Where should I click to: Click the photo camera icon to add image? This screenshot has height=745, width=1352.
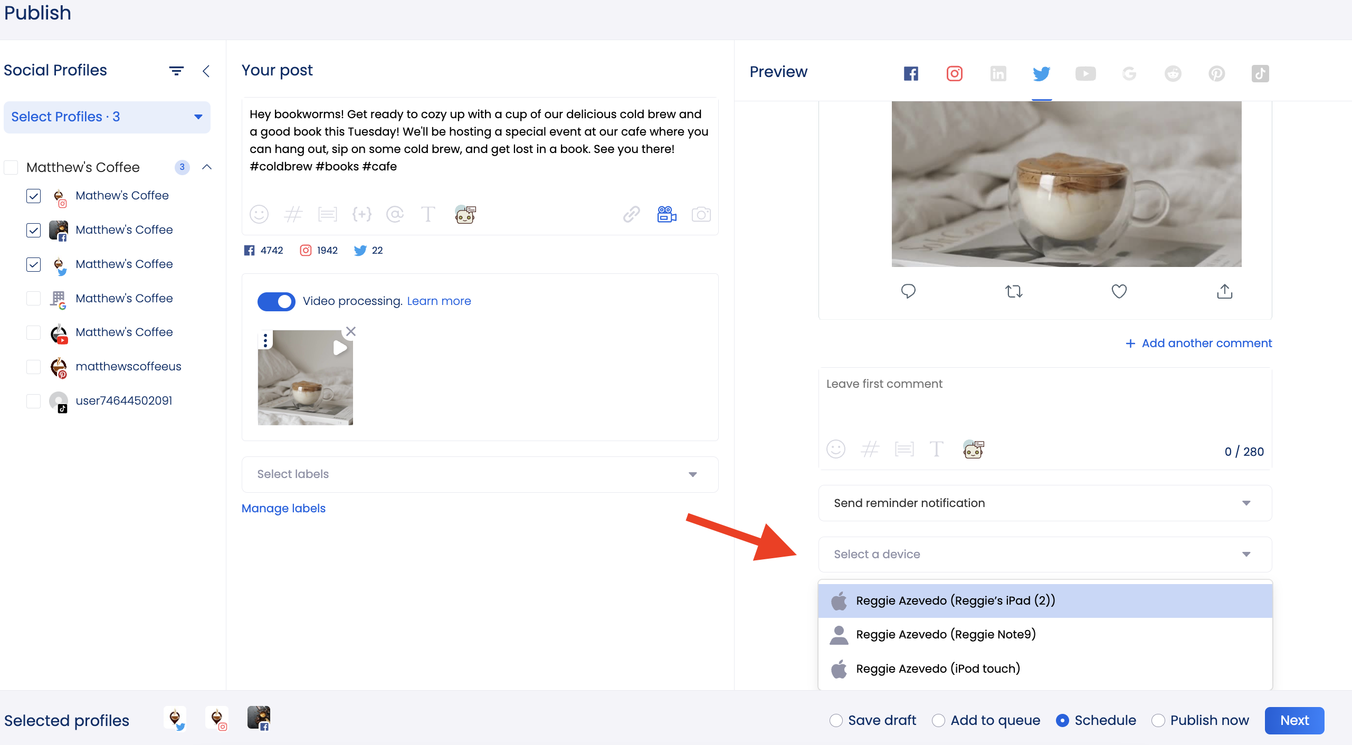(x=701, y=214)
